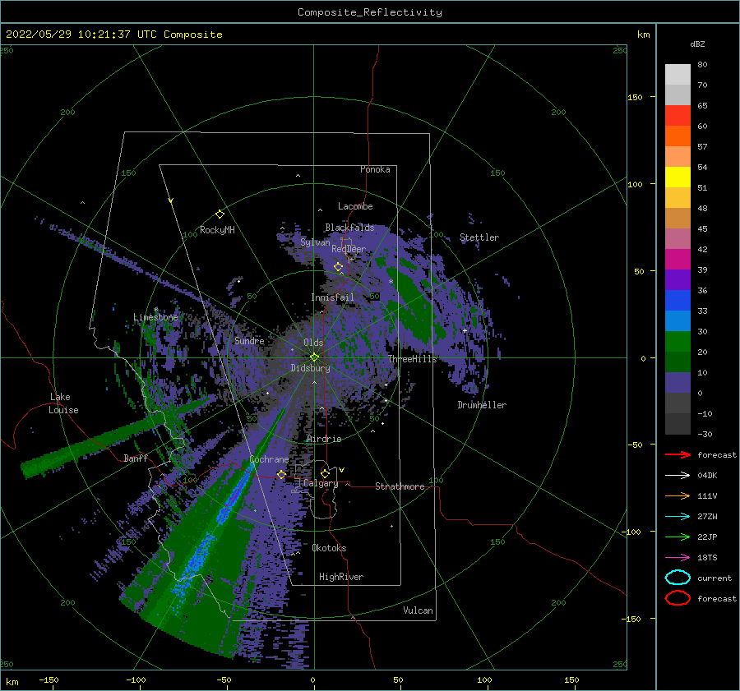The height and width of the screenshot is (691, 740).
Task: Pick the light gray 70–80 dBZ swatch
Action: point(678,75)
